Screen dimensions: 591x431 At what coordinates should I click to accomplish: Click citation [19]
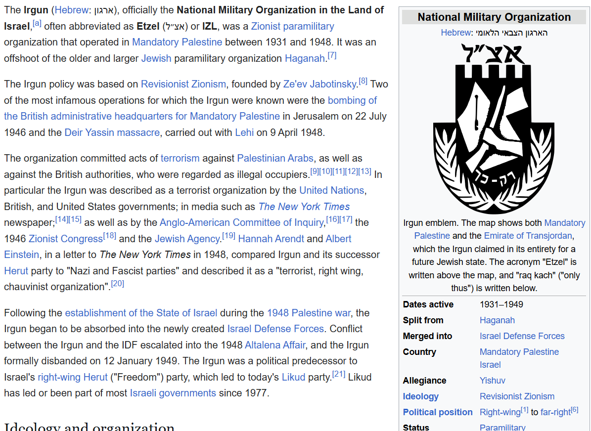(x=228, y=235)
